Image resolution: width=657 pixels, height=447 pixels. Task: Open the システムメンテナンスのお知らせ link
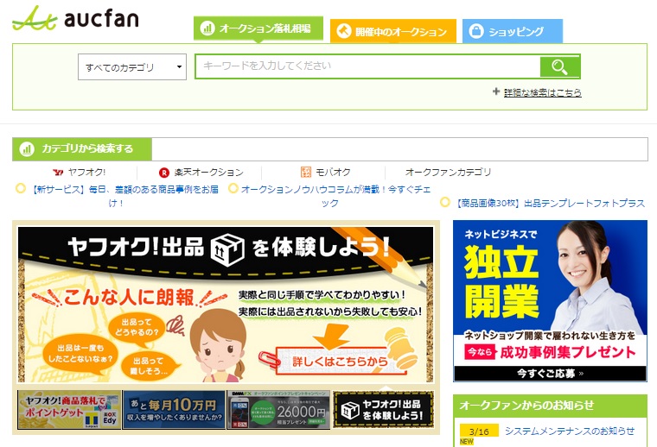tap(570, 431)
